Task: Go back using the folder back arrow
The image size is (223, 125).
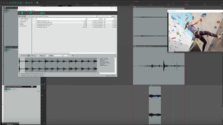Action: [x=19, y=16]
